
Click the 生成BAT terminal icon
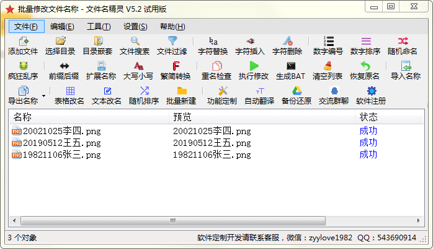291,66
